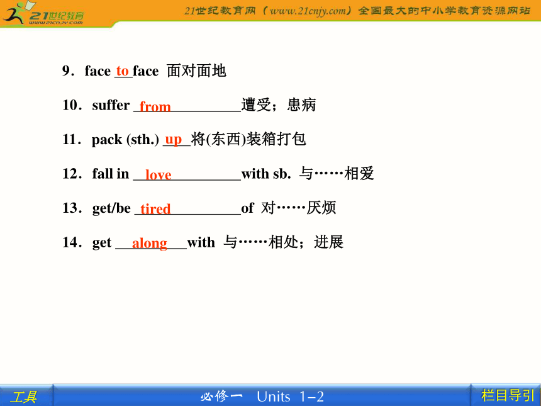Select the red answer 'love' in item 12

click(x=159, y=174)
